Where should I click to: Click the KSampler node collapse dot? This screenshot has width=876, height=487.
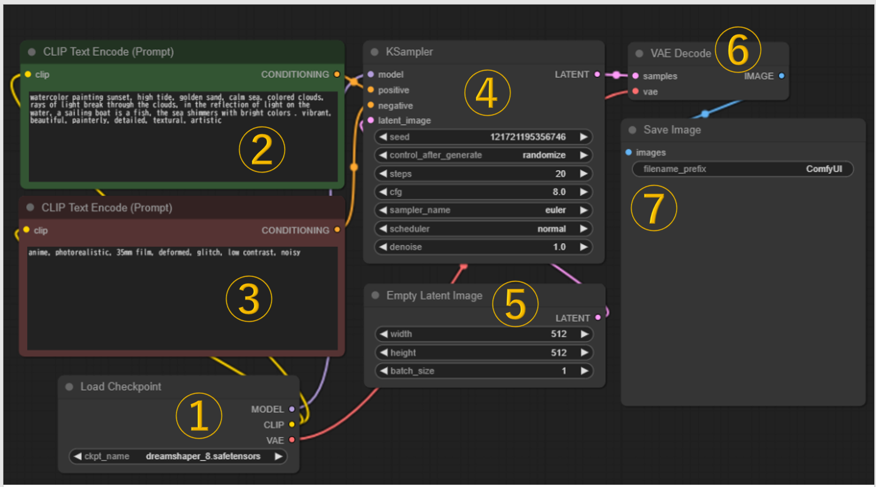pyautogui.click(x=374, y=52)
